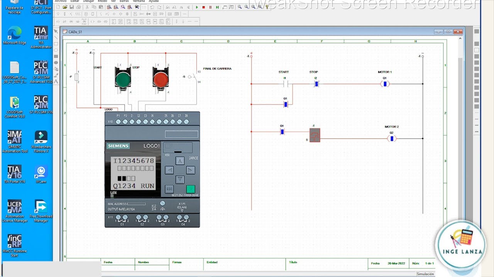Screen dimensions: 494x277
Task: Print the schematic
Action: click(x=79, y=7)
